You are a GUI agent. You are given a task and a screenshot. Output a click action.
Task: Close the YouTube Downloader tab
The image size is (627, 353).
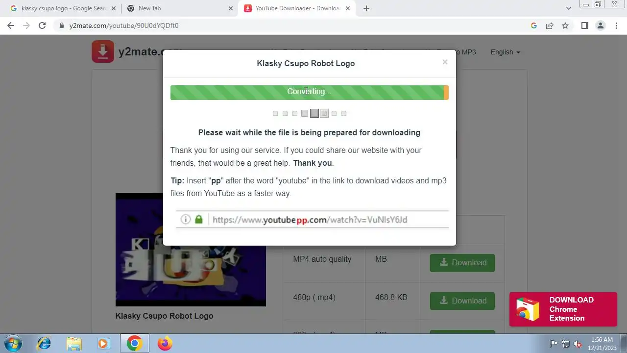coord(348,8)
